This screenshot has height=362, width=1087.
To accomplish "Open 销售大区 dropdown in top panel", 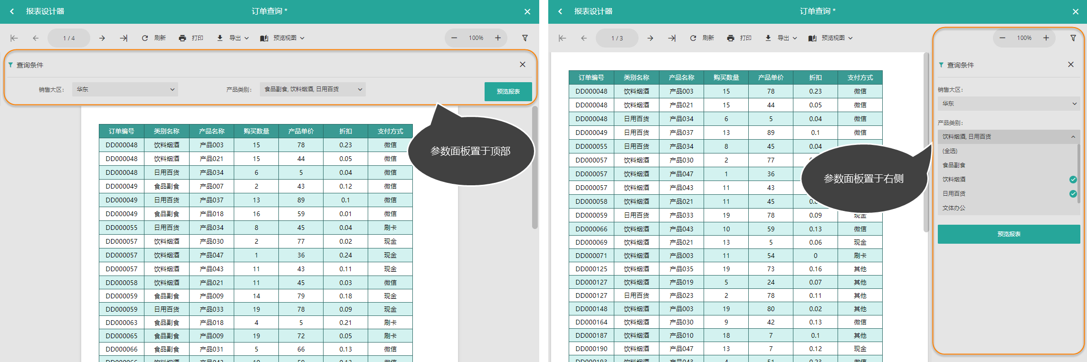I will point(125,89).
